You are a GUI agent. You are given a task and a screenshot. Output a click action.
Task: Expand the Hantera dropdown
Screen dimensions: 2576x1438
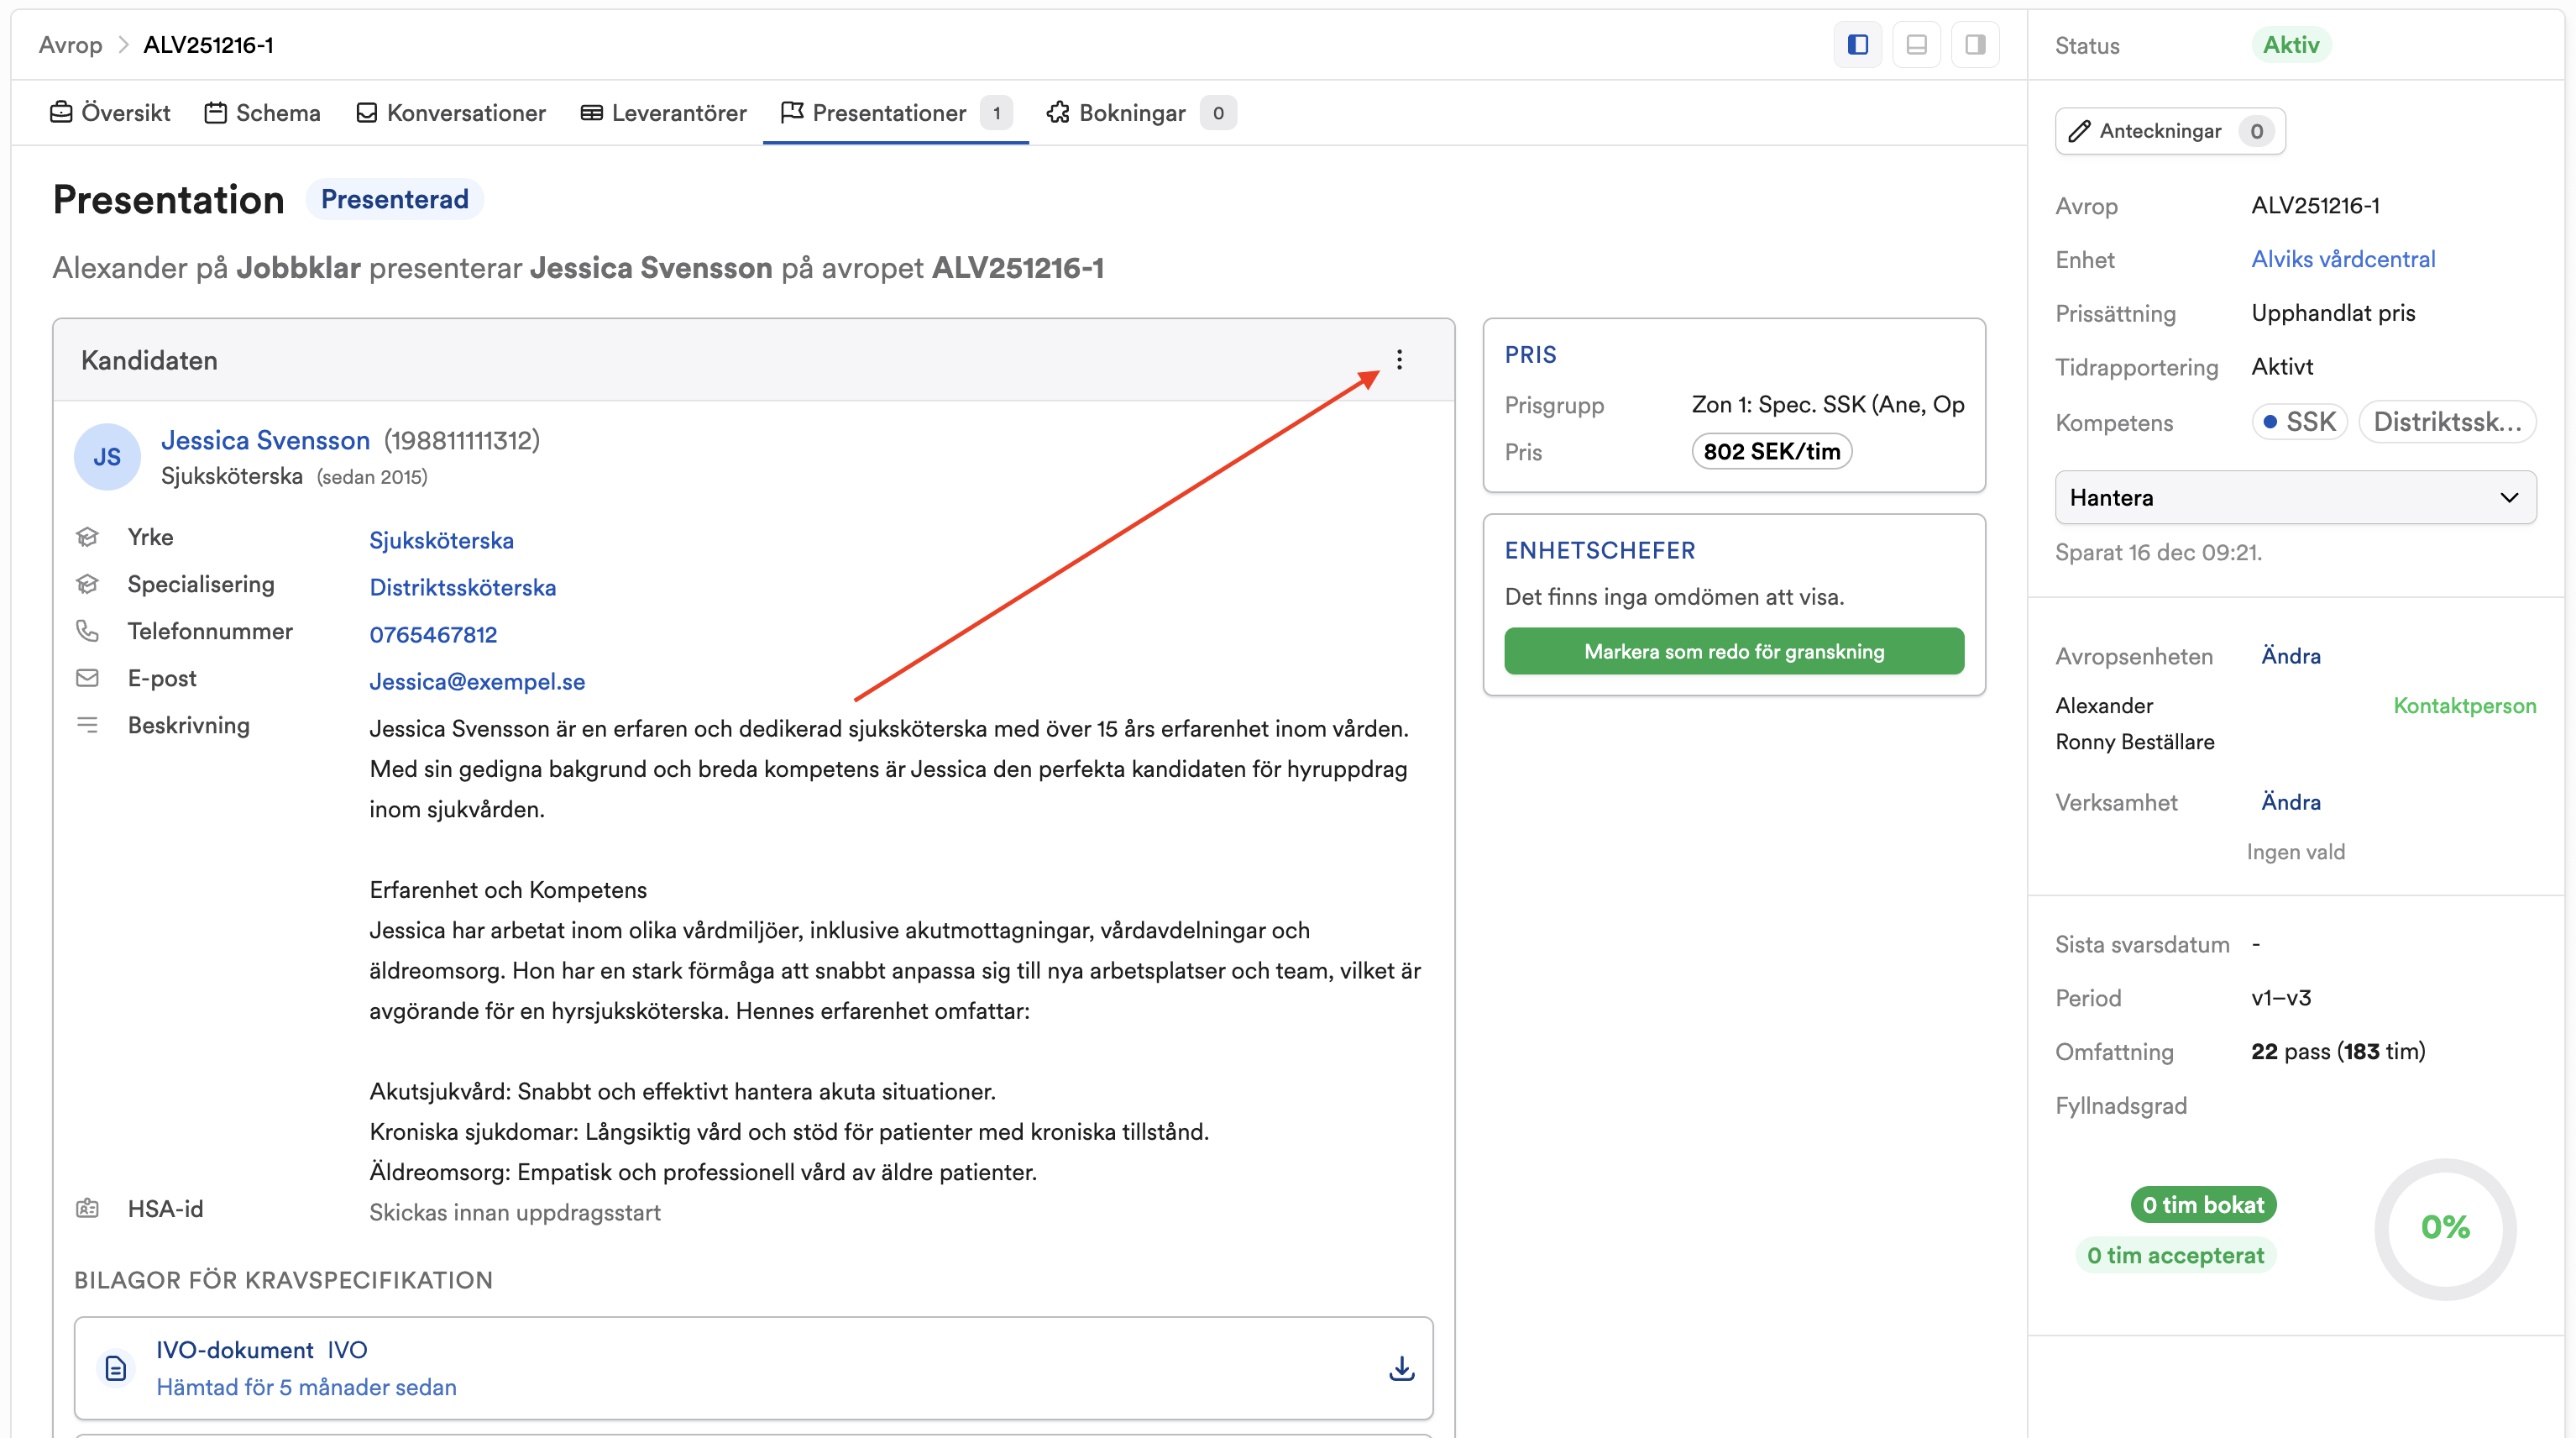tap(2295, 497)
